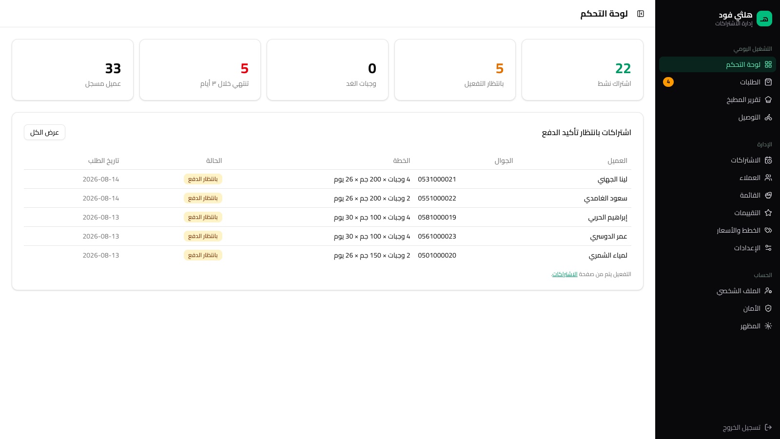Screen dimensions: 780x439
Task: Click the salad icon for القائمة
Action: pos(768,195)
